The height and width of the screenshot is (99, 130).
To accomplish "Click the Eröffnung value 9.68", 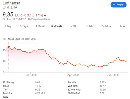I will [38, 82].
